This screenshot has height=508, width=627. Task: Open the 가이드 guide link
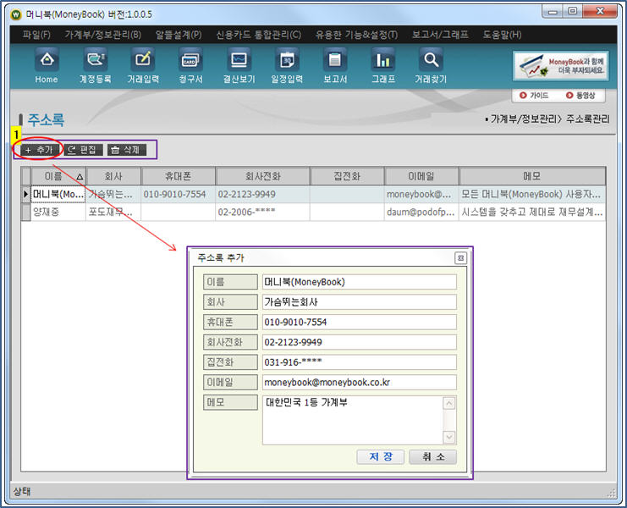[x=534, y=95]
